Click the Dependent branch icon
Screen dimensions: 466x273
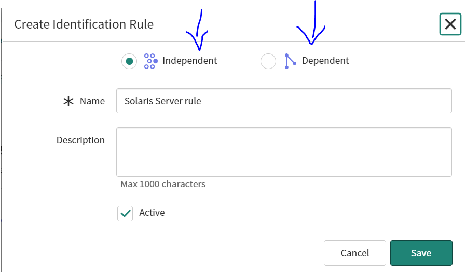(x=290, y=61)
